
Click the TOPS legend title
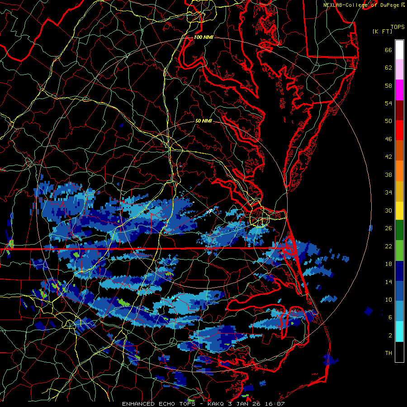(398, 27)
